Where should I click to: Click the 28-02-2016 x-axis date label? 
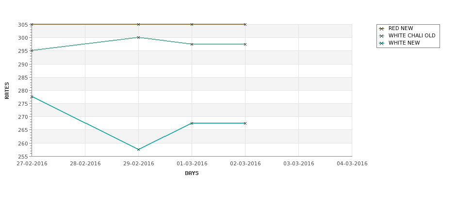click(x=85, y=164)
